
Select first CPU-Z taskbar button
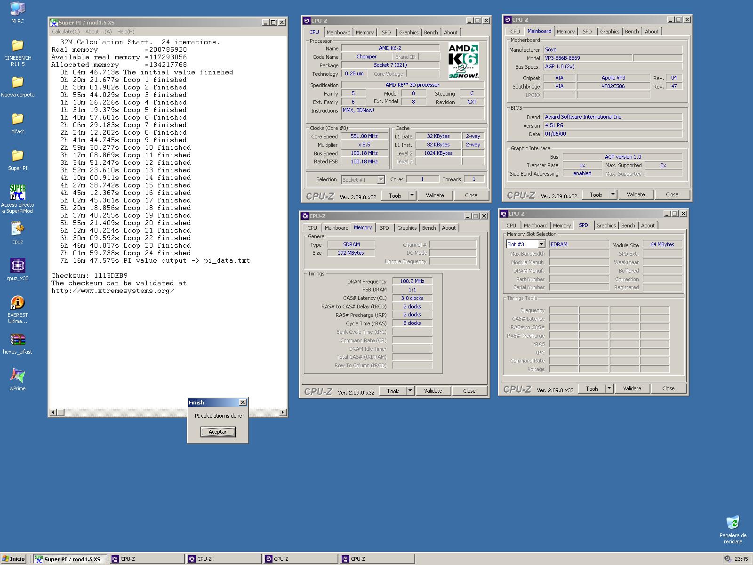click(147, 559)
